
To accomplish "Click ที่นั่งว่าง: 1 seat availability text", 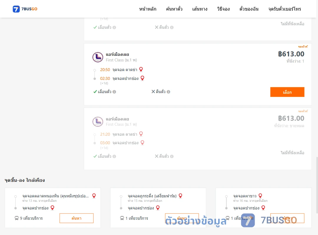I will click(x=295, y=61).
